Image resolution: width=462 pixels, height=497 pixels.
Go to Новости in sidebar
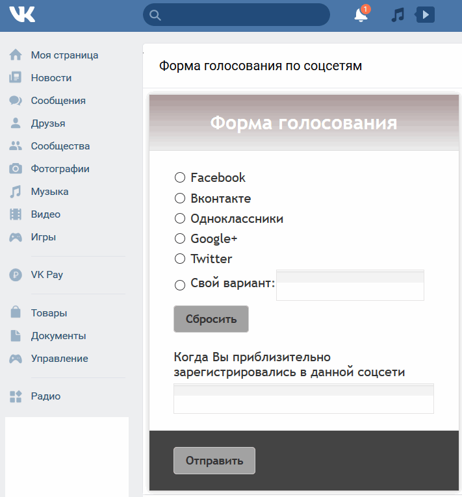tap(51, 78)
